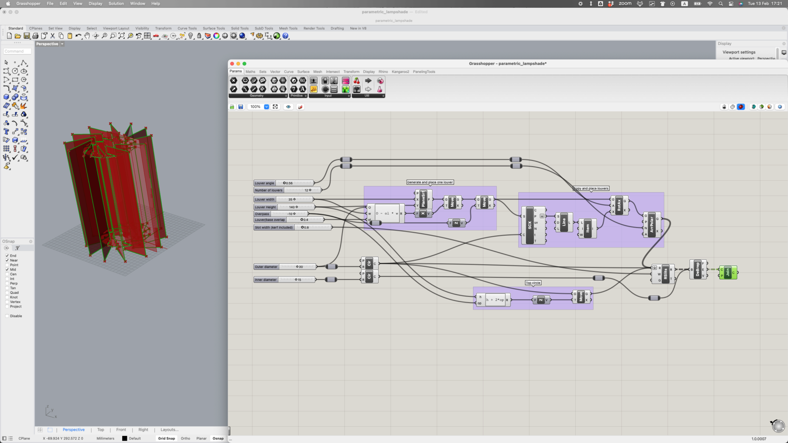This screenshot has height=443, width=788.
Task: Click Grasshopper open file icon on canvas toolbar
Action: 232,107
